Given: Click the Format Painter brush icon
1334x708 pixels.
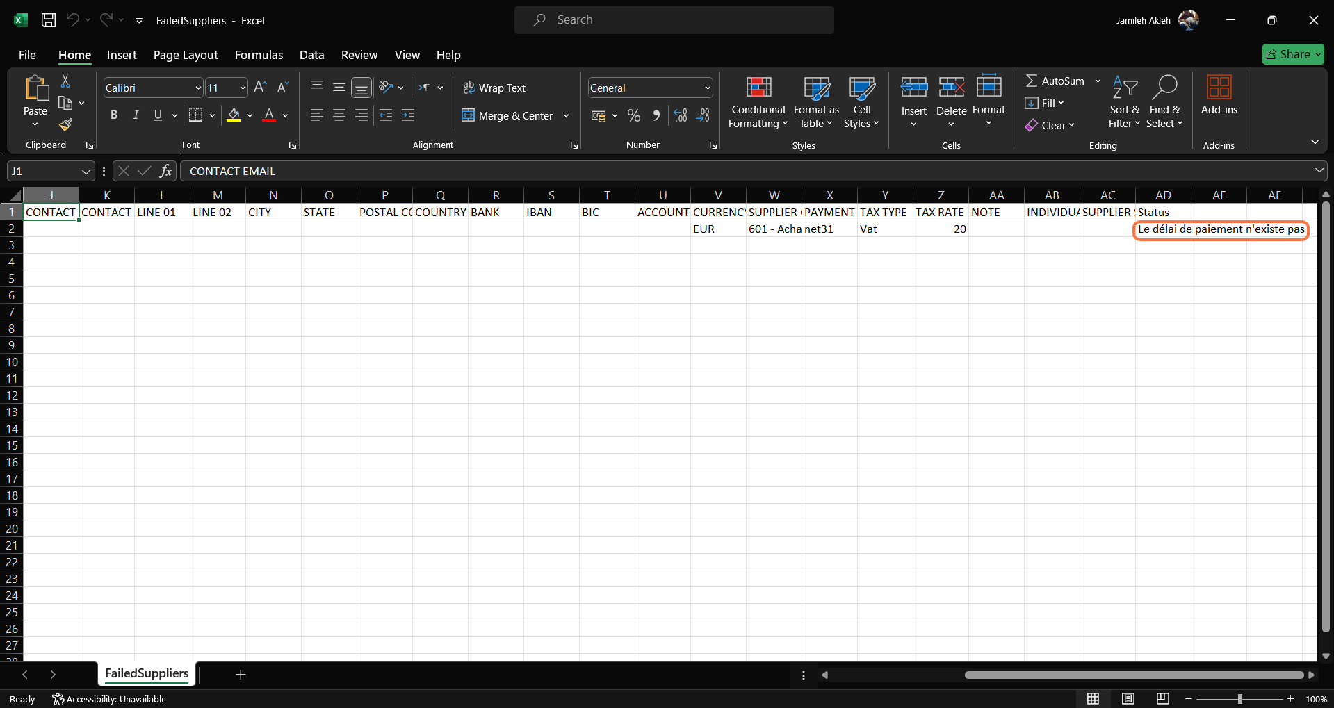Looking at the screenshot, I should point(65,124).
